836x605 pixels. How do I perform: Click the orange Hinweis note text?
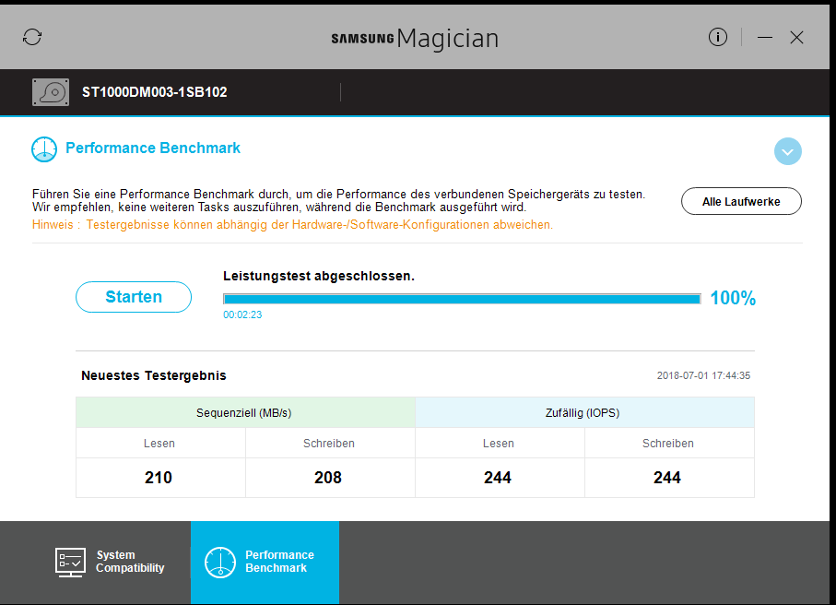click(x=292, y=225)
